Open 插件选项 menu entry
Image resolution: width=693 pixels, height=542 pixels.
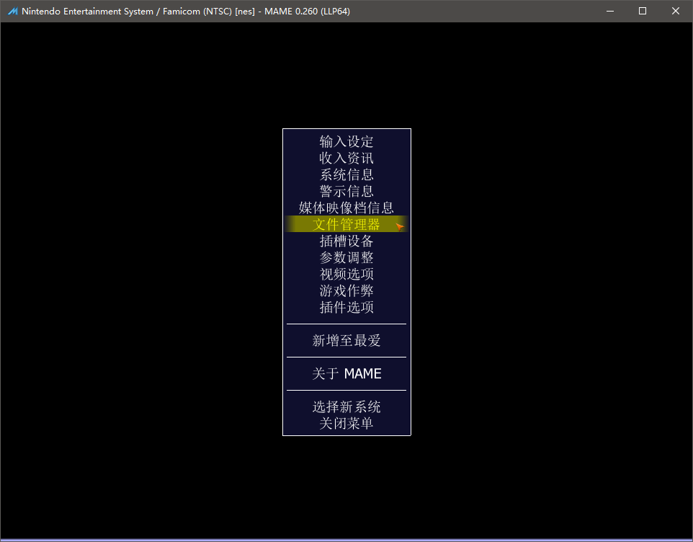tap(346, 307)
